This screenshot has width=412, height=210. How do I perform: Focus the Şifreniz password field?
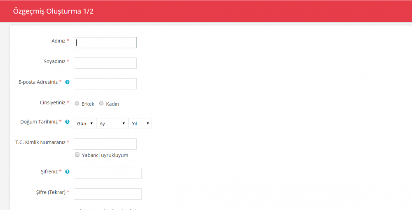coord(108,173)
